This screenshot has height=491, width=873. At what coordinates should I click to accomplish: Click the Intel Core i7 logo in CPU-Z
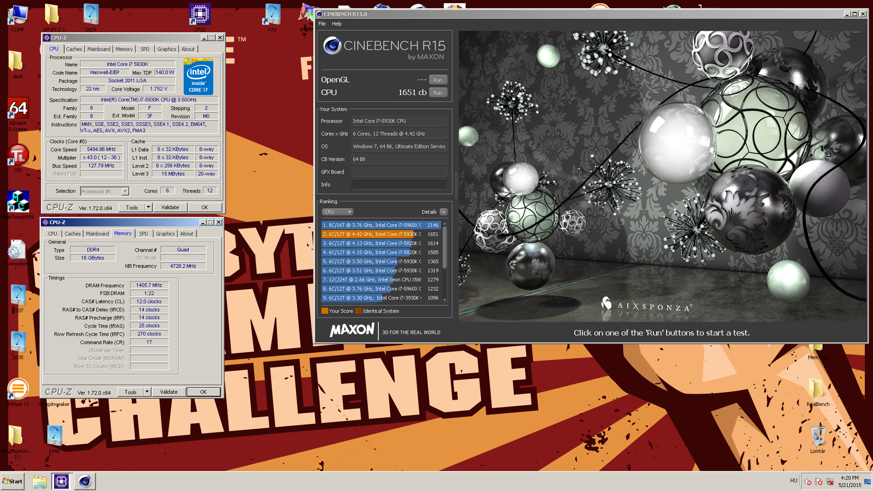pos(198,76)
